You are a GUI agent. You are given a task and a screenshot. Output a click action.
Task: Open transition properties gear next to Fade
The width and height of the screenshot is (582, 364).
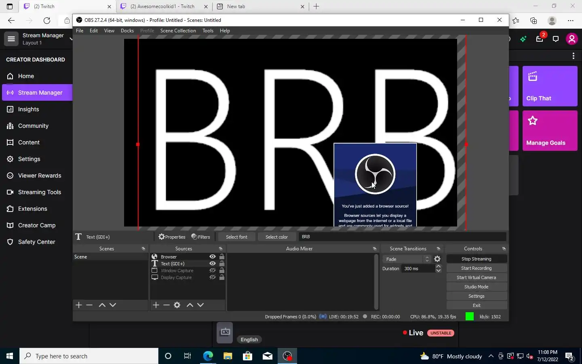tap(437, 259)
